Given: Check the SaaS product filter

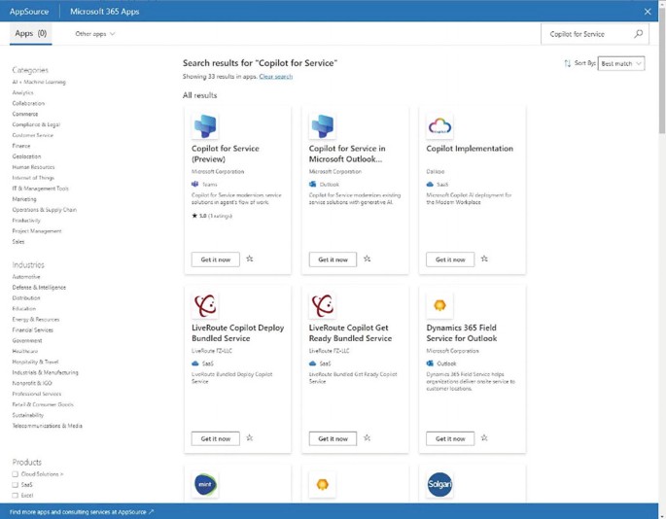Looking at the screenshot, I should coord(16,485).
